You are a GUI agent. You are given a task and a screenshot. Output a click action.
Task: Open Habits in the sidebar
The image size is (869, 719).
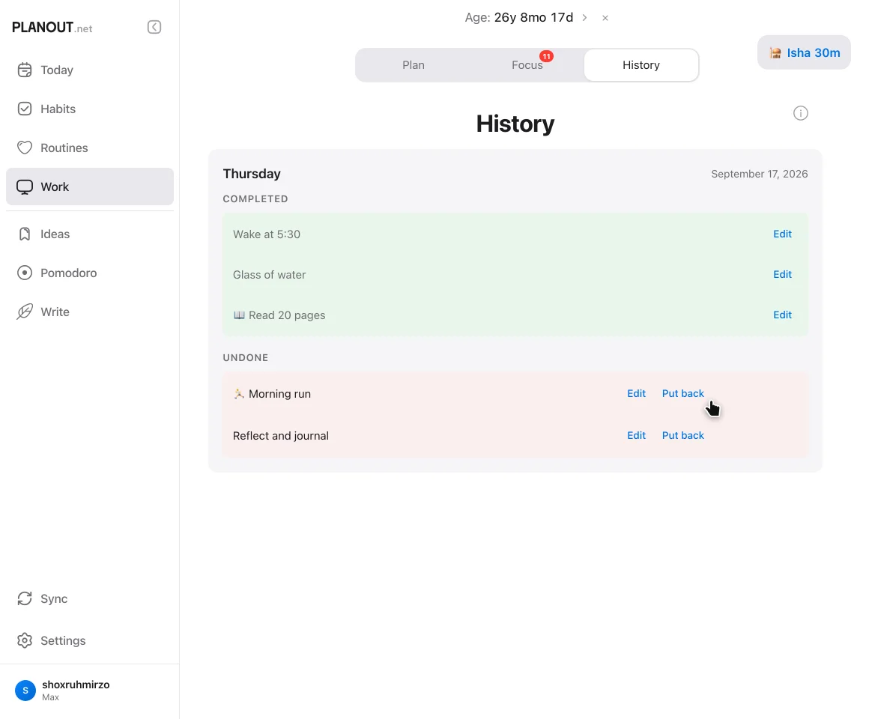[90, 109]
